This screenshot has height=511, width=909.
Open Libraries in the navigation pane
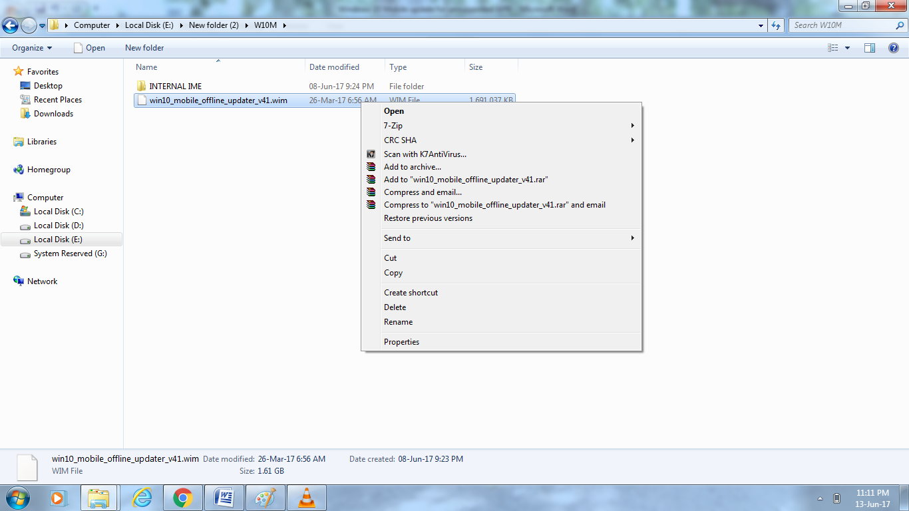(x=41, y=142)
